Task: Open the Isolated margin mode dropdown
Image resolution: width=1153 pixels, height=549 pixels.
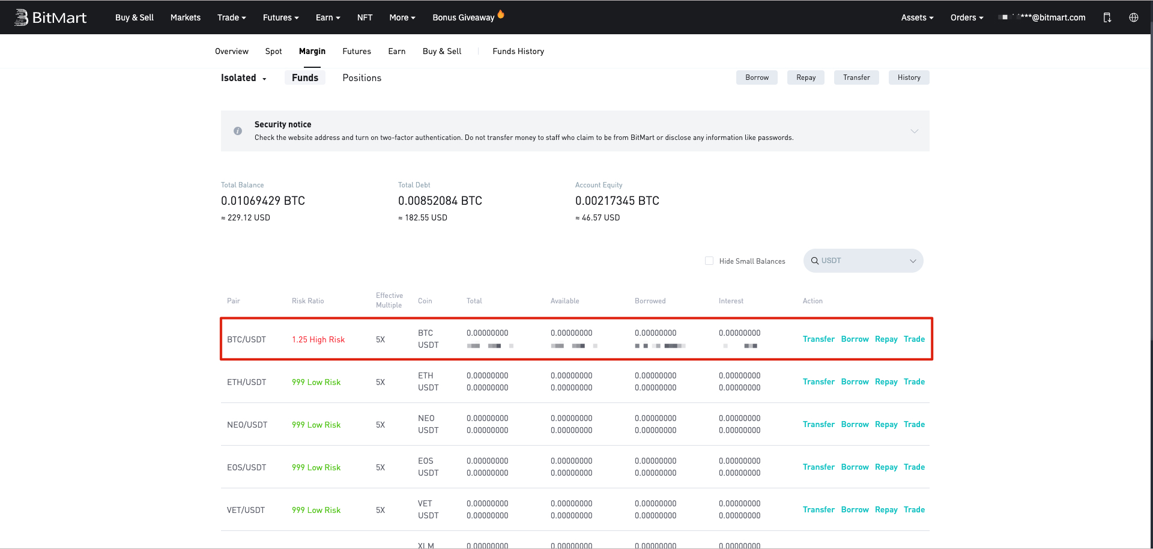Action: 244,78
